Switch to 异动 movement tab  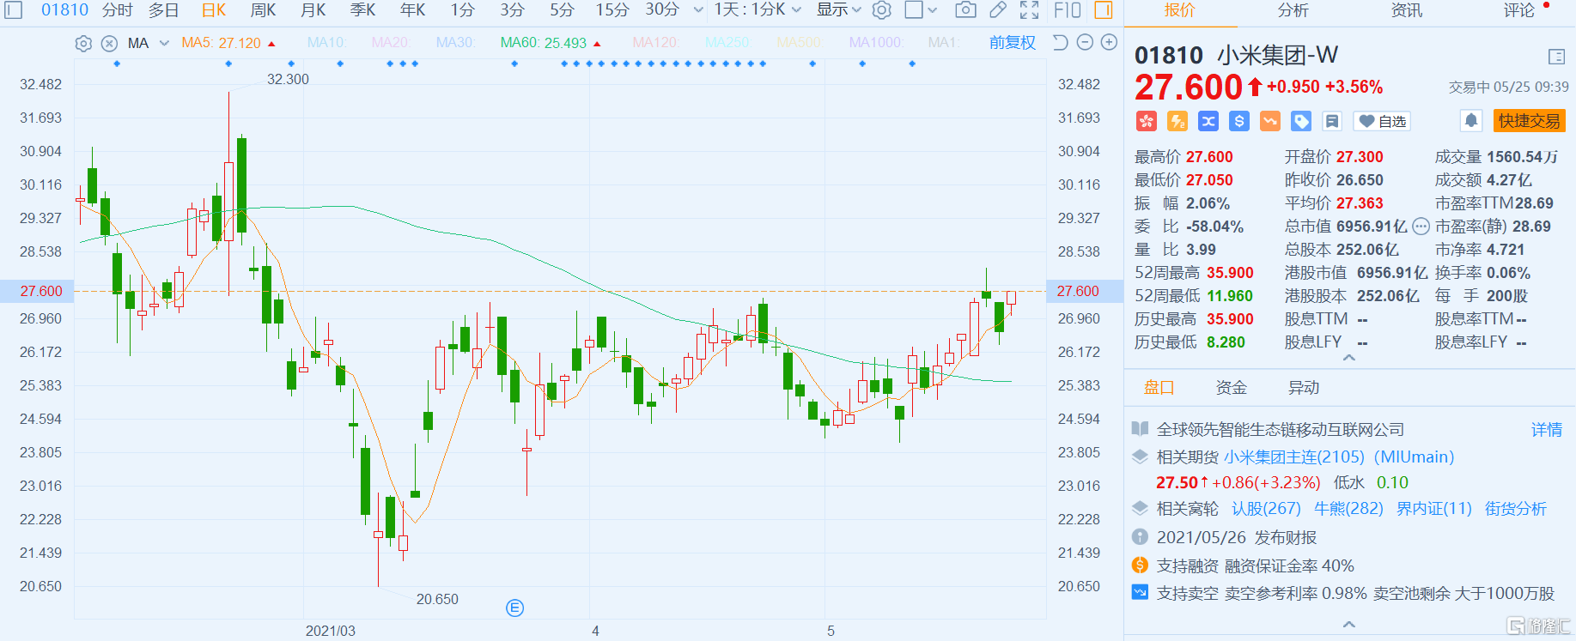click(1303, 388)
